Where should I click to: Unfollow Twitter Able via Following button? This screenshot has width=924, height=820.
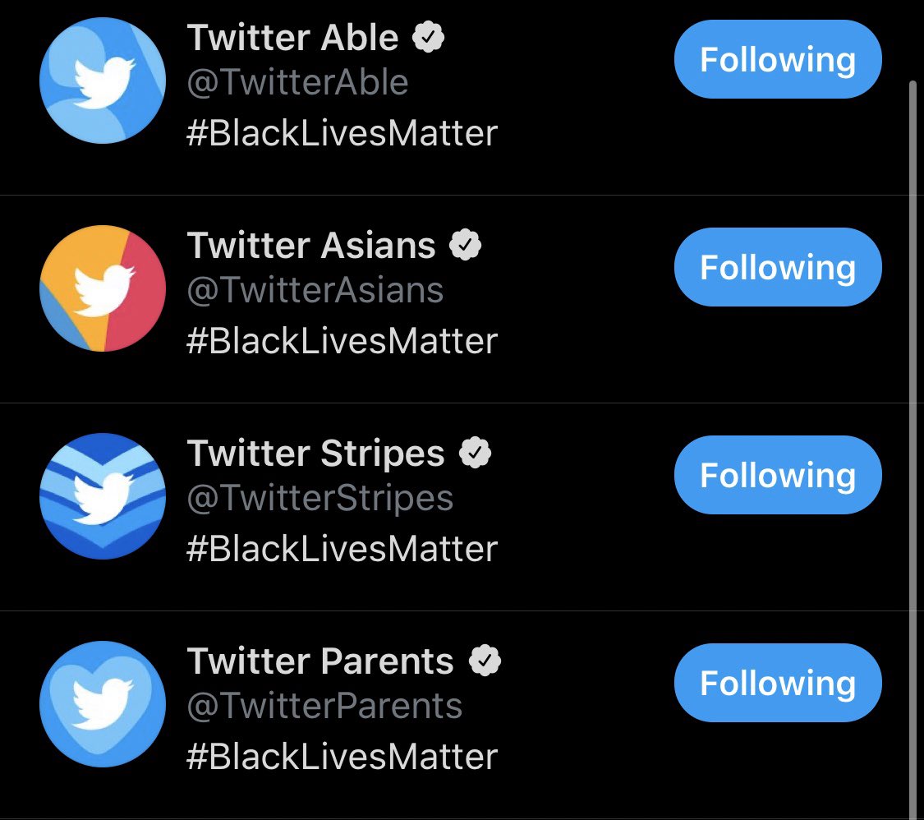[778, 59]
